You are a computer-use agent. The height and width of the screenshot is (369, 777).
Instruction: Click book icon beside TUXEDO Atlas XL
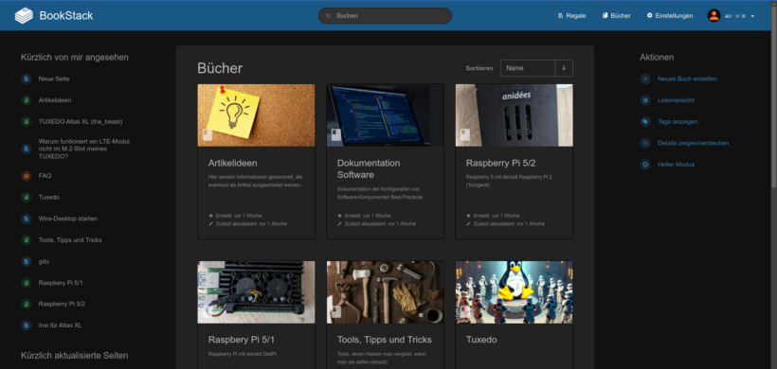(27, 121)
